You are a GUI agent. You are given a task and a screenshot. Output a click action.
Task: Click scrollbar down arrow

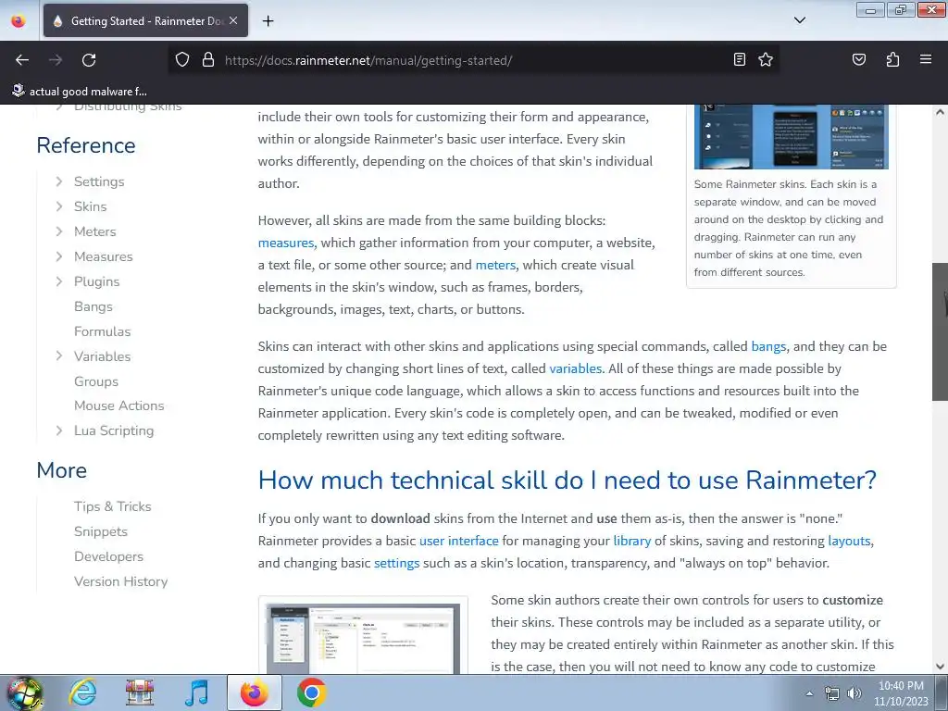(x=940, y=667)
